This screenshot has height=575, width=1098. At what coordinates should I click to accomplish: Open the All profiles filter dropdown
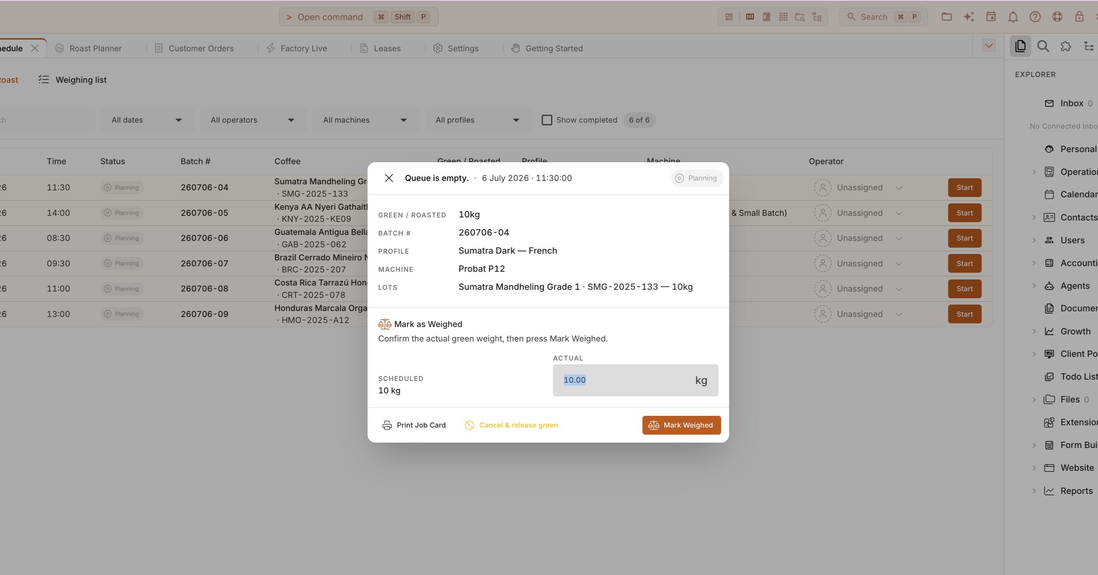click(478, 120)
